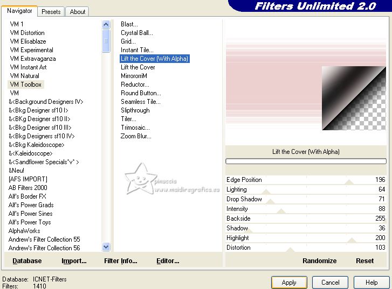392x289 pixels.
Task: Select Alf's Power Grads category
Action: pos(31,205)
